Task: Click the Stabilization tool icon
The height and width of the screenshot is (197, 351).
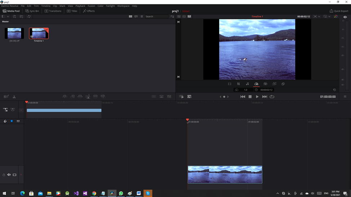Action: coord(265,84)
